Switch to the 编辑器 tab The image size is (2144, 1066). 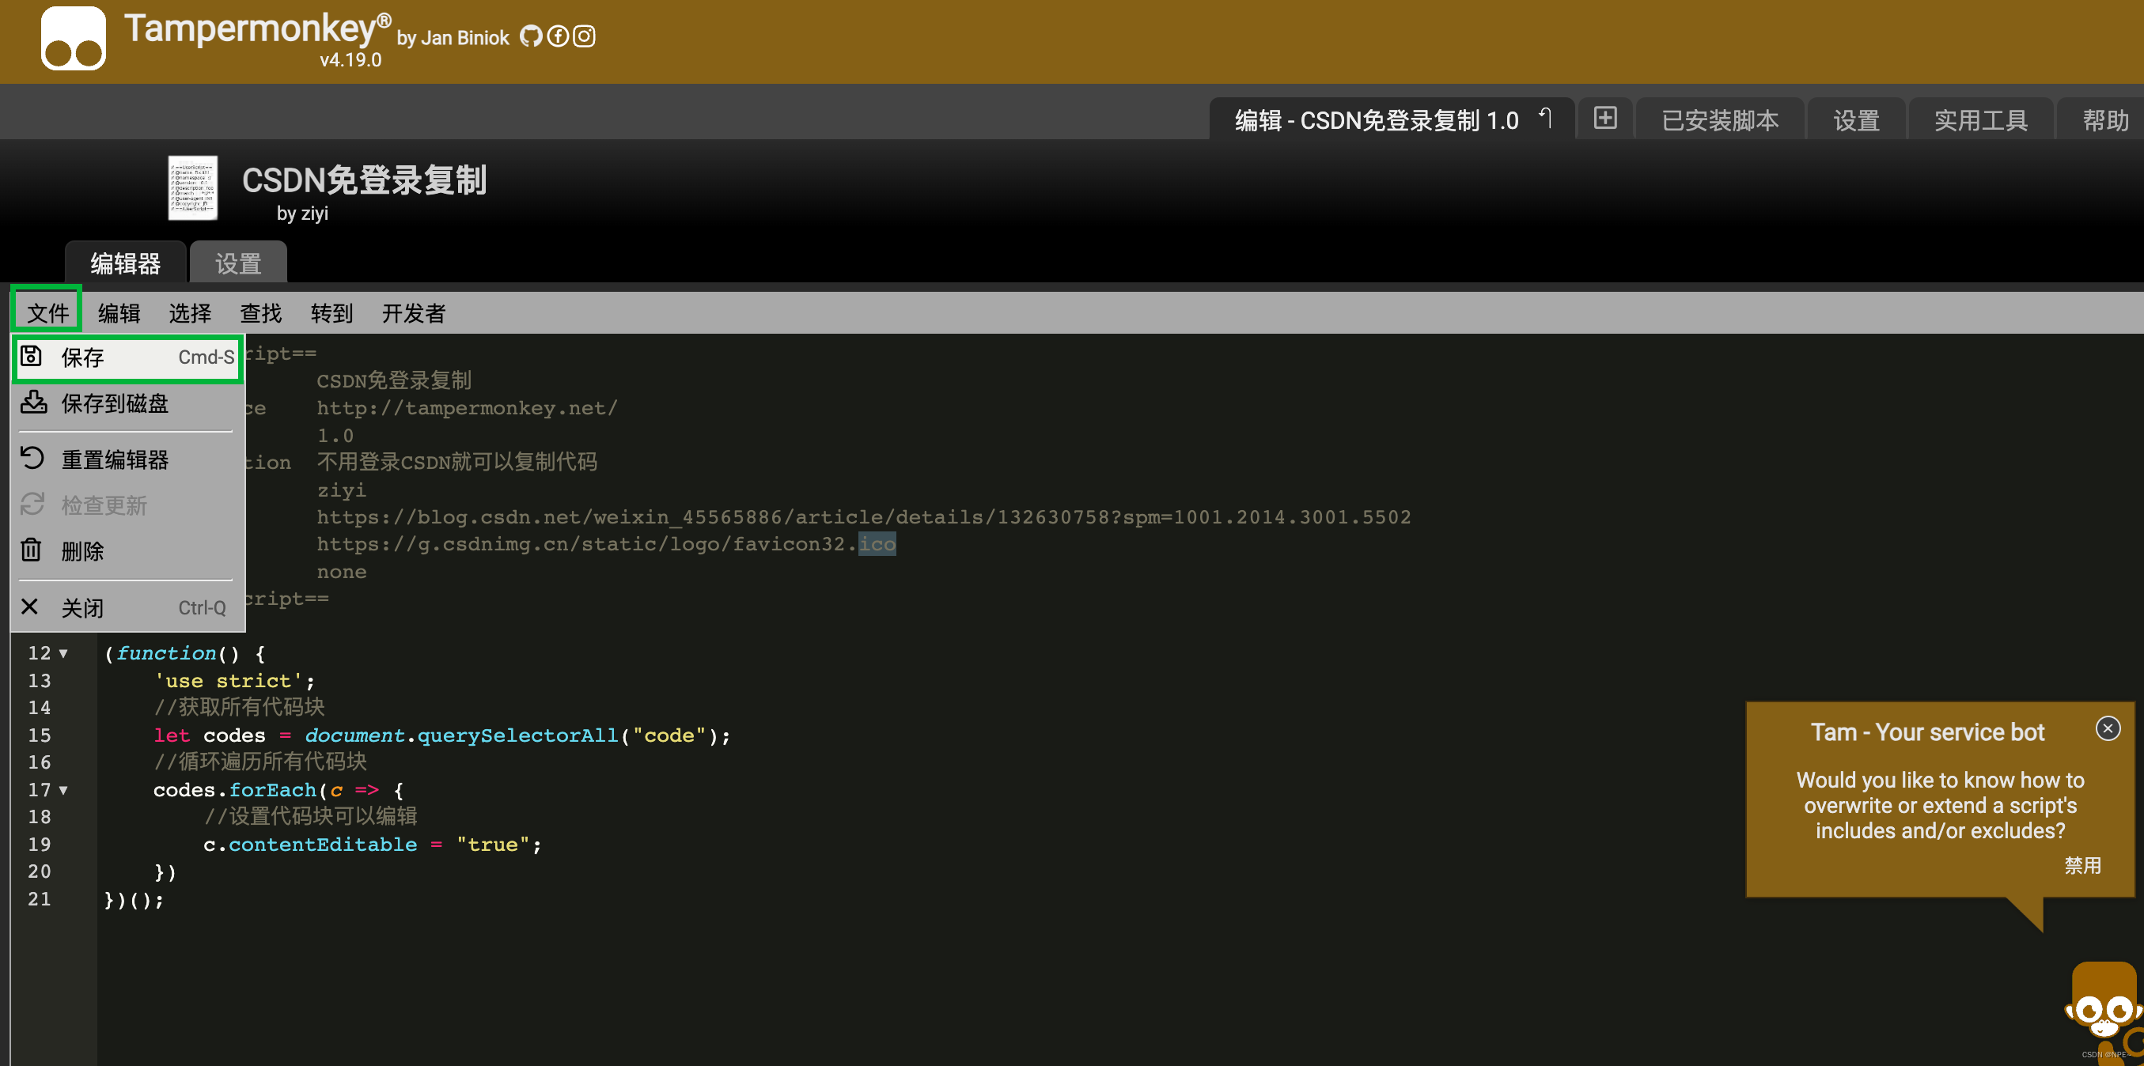pyautogui.click(x=126, y=263)
